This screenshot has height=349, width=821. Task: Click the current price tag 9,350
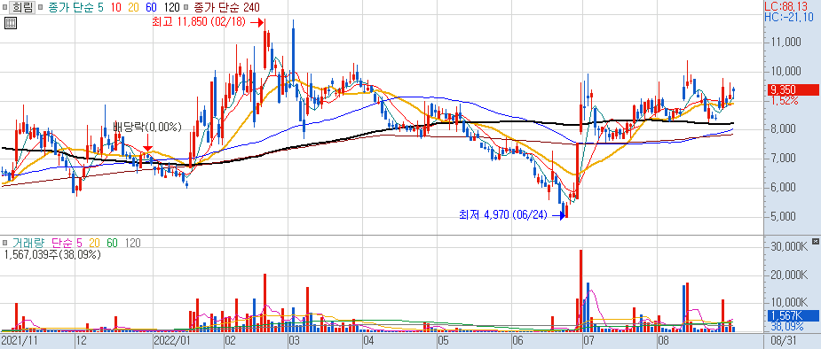[x=793, y=89]
